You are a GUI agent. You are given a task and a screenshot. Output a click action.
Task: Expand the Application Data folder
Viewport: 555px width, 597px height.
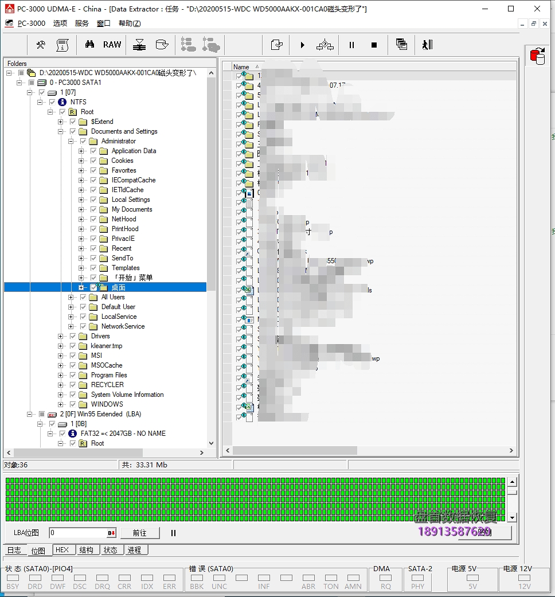(81, 151)
